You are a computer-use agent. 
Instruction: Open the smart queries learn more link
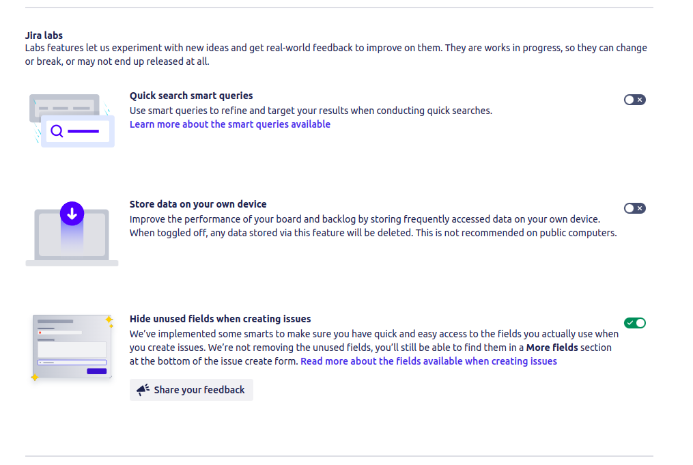(229, 124)
